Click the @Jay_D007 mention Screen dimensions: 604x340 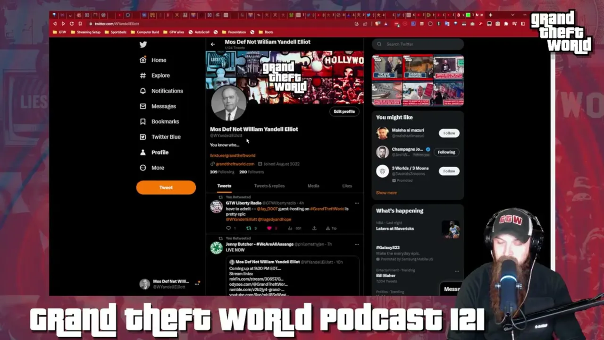(267, 209)
